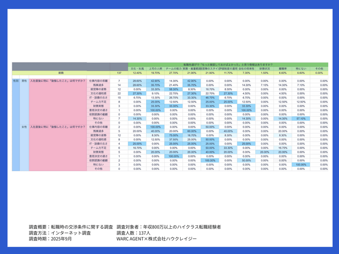
Task: Select the 文化・社風 column header
Action: 137,69
